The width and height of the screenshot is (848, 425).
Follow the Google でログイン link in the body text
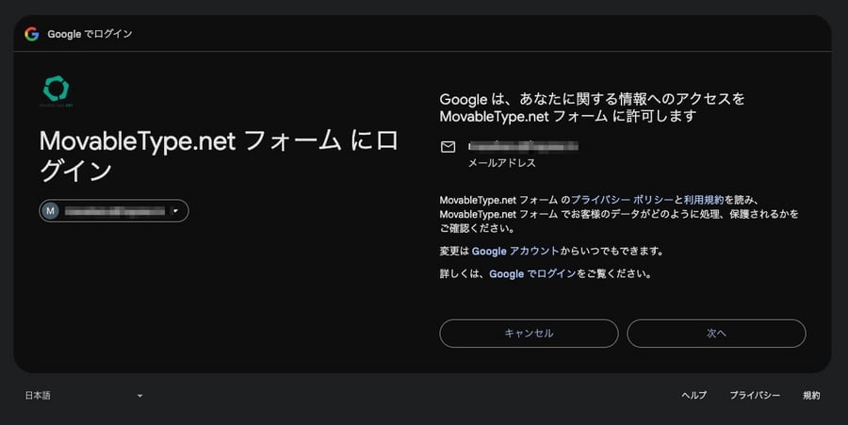click(532, 274)
